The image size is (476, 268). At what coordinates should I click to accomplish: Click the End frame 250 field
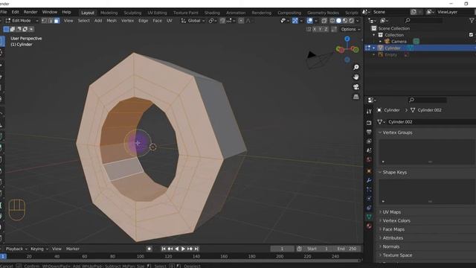348,249
